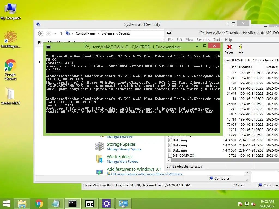Click the Control Panel address bar icon
The width and height of the screenshot is (279, 209).
[x=68, y=33]
